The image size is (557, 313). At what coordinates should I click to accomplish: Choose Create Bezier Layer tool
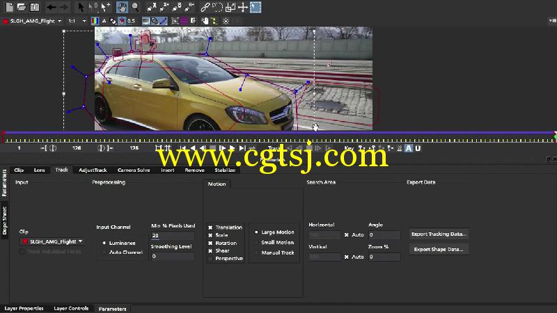pos(177,7)
